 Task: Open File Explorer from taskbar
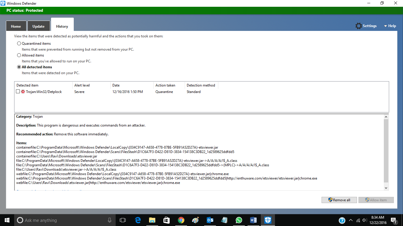coord(152,220)
